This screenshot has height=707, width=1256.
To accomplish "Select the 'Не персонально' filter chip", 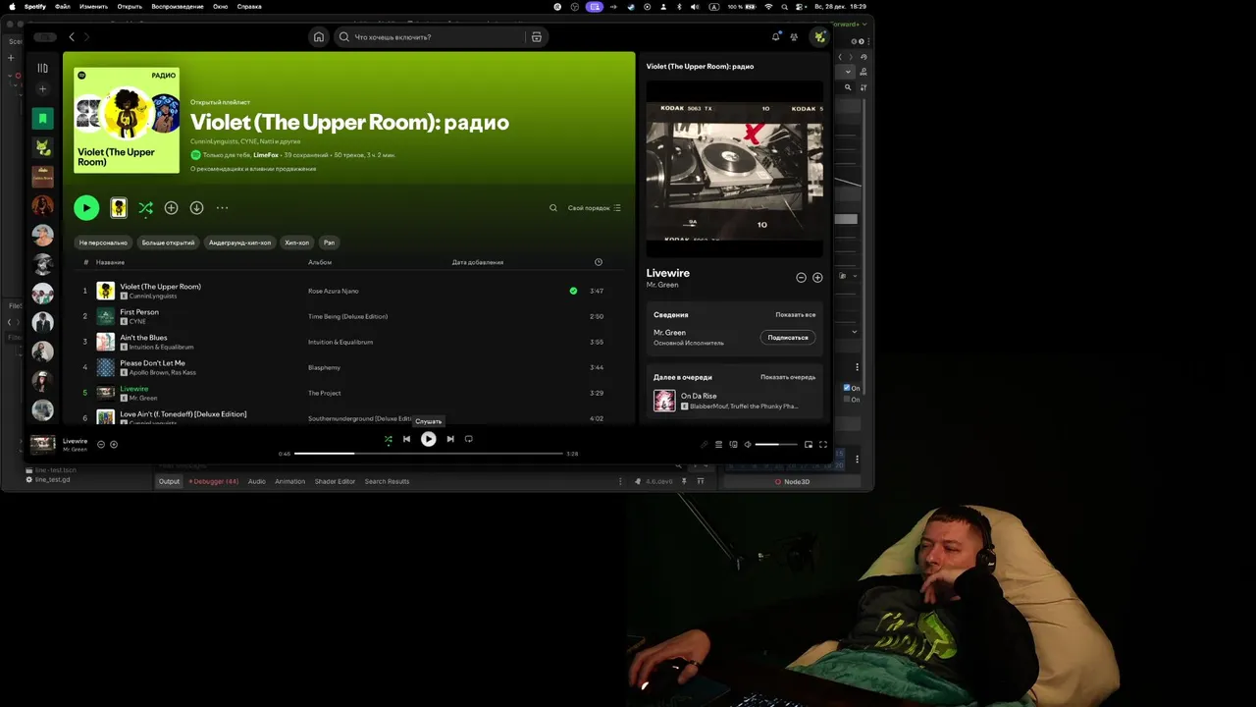I will coord(103,243).
